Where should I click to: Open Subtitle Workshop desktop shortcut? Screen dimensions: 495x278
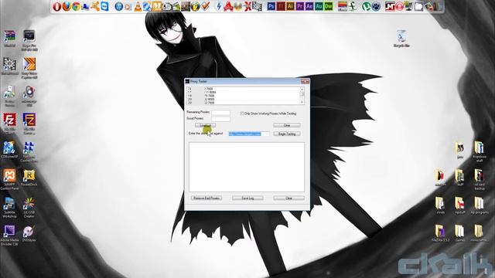click(9, 208)
